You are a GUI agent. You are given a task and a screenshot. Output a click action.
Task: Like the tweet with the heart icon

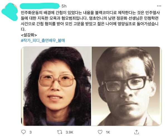pyautogui.click(x=100, y=132)
